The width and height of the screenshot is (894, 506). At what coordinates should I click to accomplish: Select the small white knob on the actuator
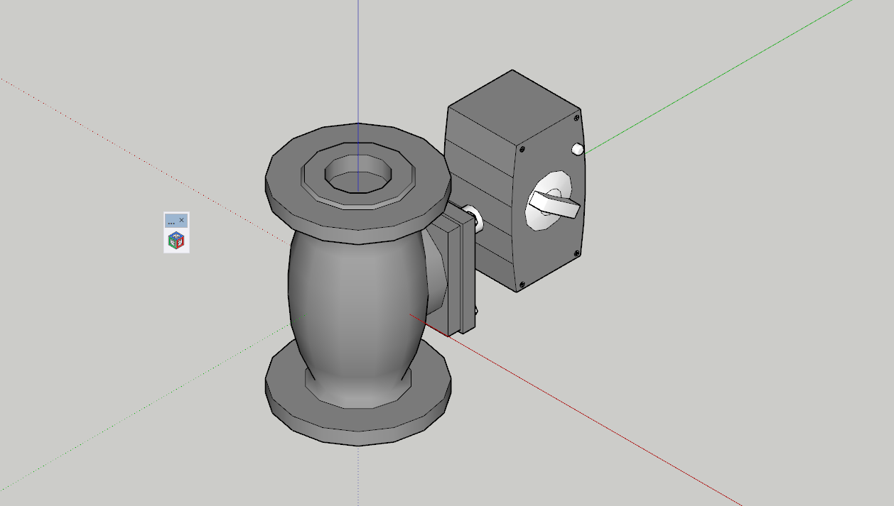(578, 149)
